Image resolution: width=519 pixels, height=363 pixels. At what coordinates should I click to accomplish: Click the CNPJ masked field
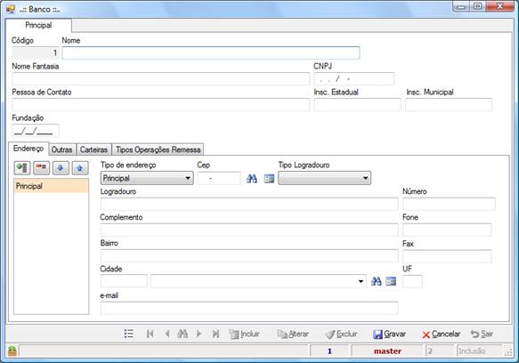354,79
